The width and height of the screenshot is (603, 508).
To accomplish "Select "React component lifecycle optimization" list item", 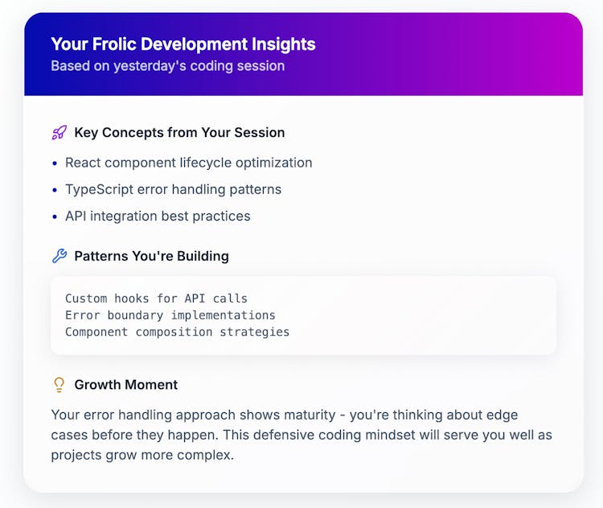I will (x=188, y=163).
